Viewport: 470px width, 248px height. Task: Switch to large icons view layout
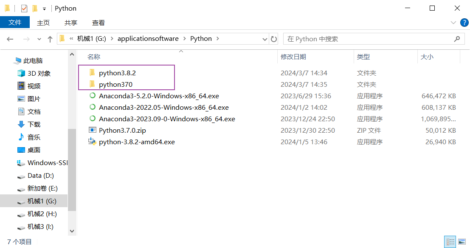pyautogui.click(x=462, y=242)
